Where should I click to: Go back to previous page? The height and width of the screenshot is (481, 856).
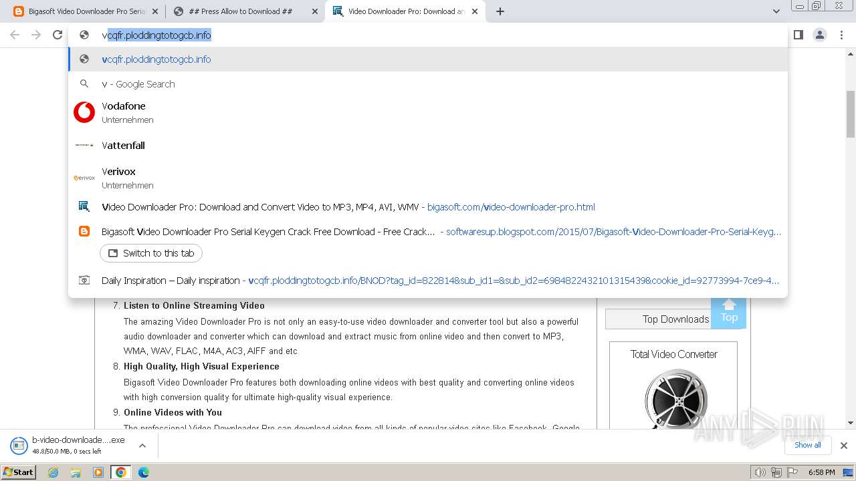tap(15, 35)
